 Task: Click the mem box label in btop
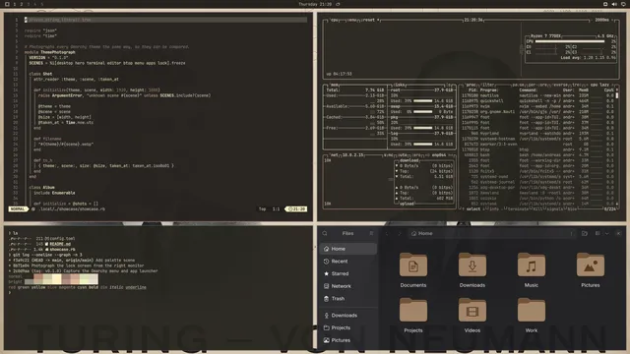[335, 86]
